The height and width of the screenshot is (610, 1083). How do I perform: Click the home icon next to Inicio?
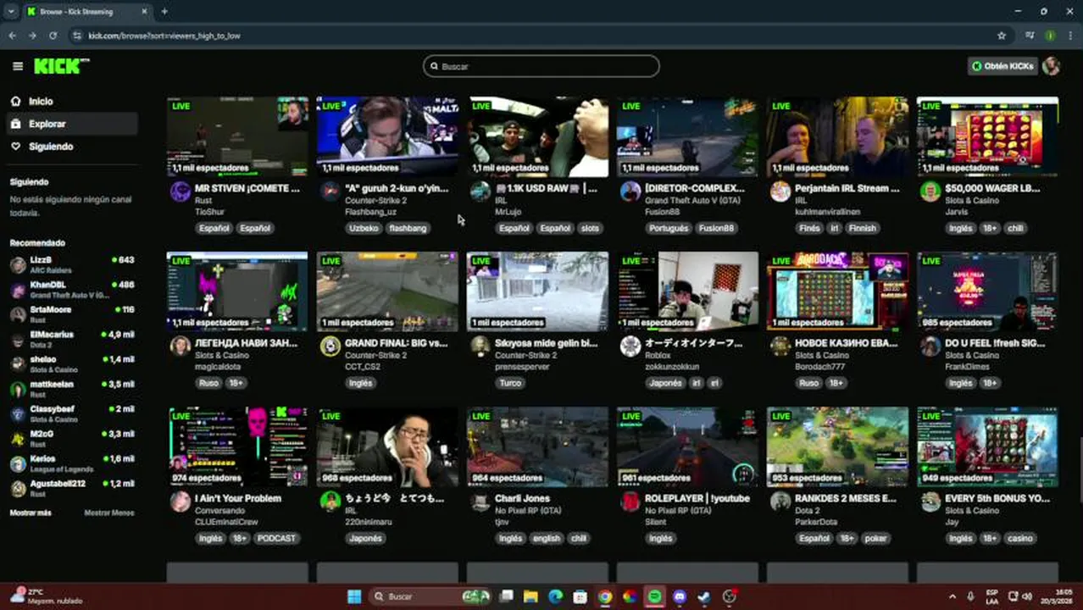15,101
